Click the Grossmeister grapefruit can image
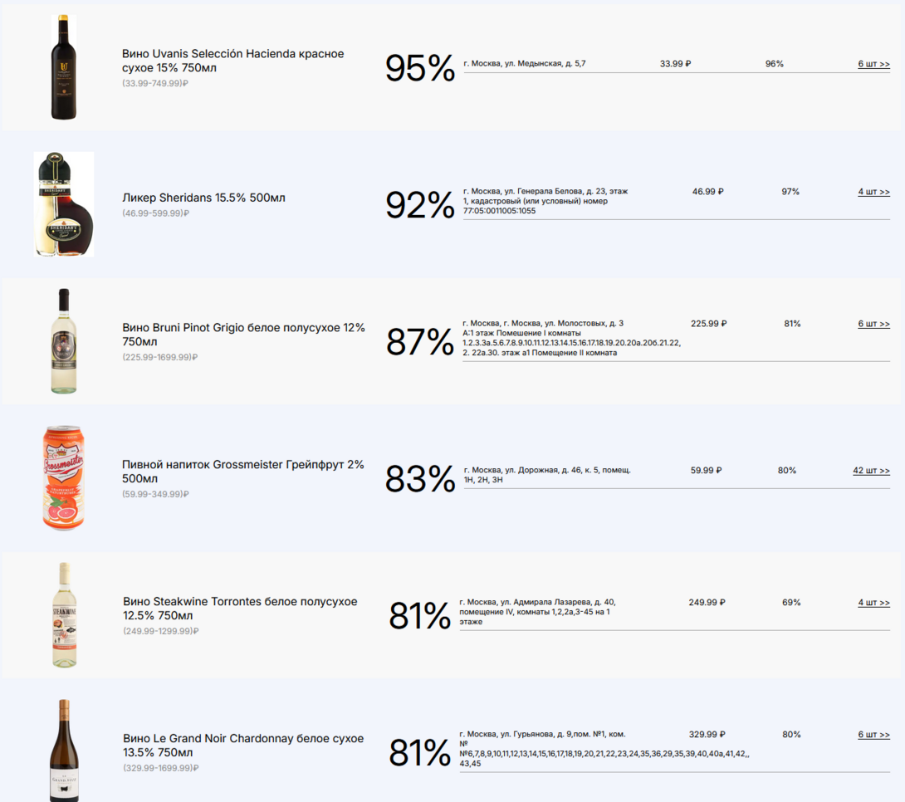The image size is (905, 802). (64, 478)
